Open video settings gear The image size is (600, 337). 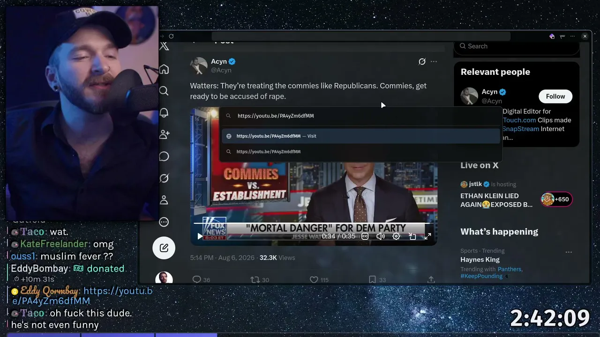(396, 236)
